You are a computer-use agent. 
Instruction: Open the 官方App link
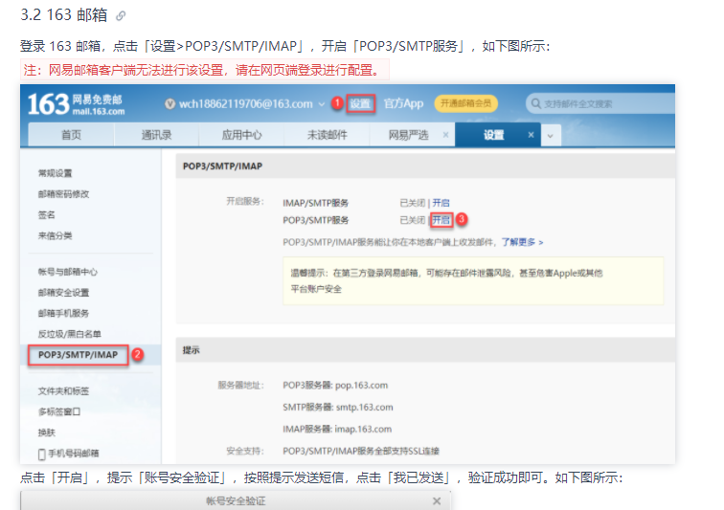click(x=403, y=104)
